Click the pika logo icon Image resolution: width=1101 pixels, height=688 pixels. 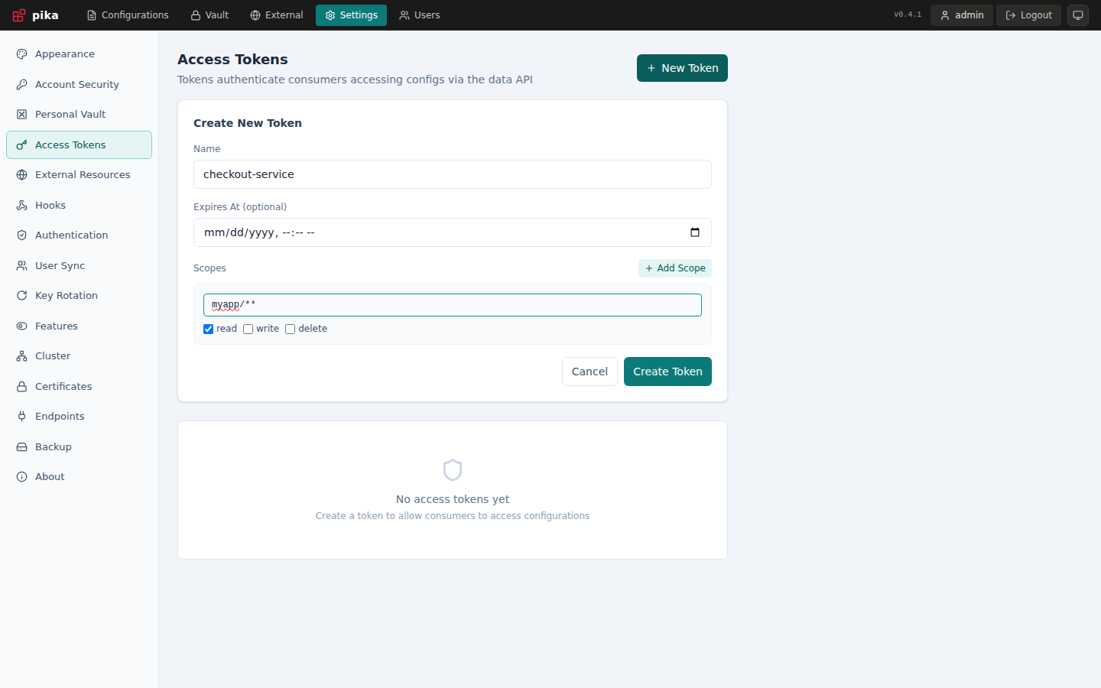pyautogui.click(x=19, y=15)
